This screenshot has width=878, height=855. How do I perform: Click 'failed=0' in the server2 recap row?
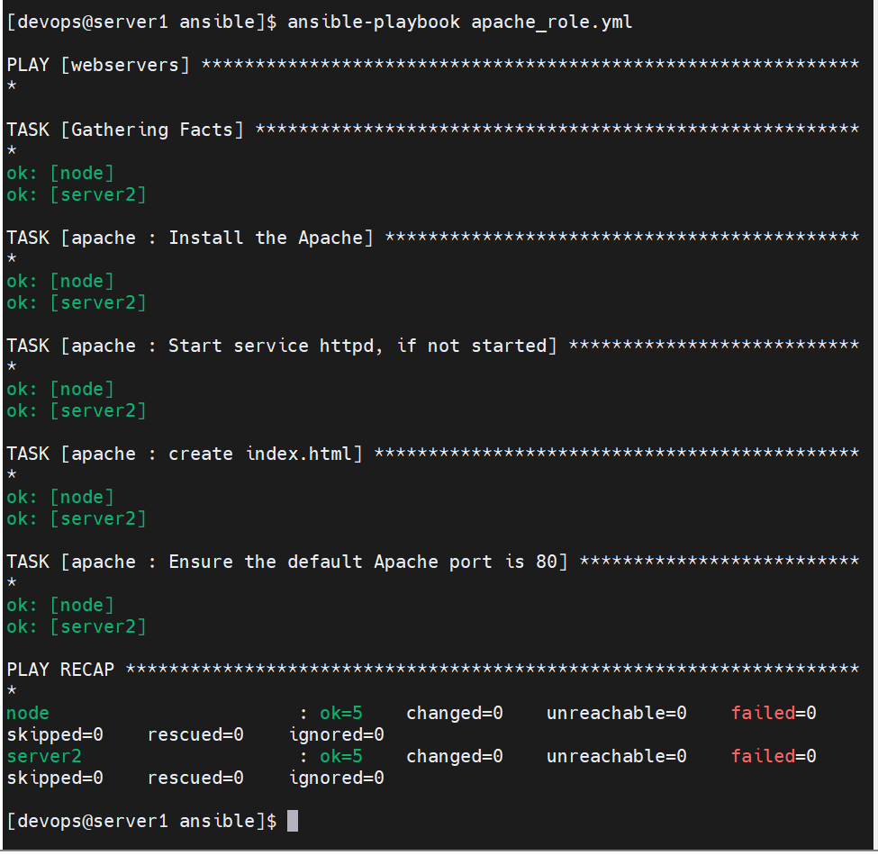tap(774, 756)
